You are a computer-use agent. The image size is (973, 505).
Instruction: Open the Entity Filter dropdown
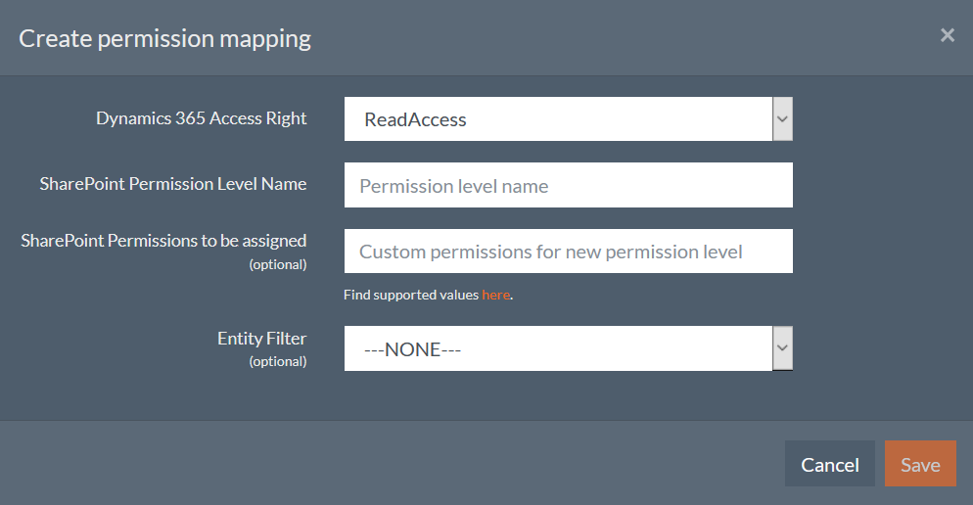(x=569, y=348)
